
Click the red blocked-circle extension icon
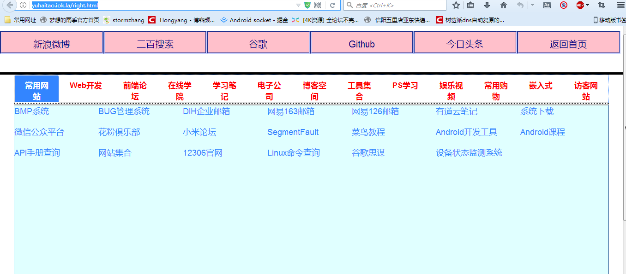564,5
